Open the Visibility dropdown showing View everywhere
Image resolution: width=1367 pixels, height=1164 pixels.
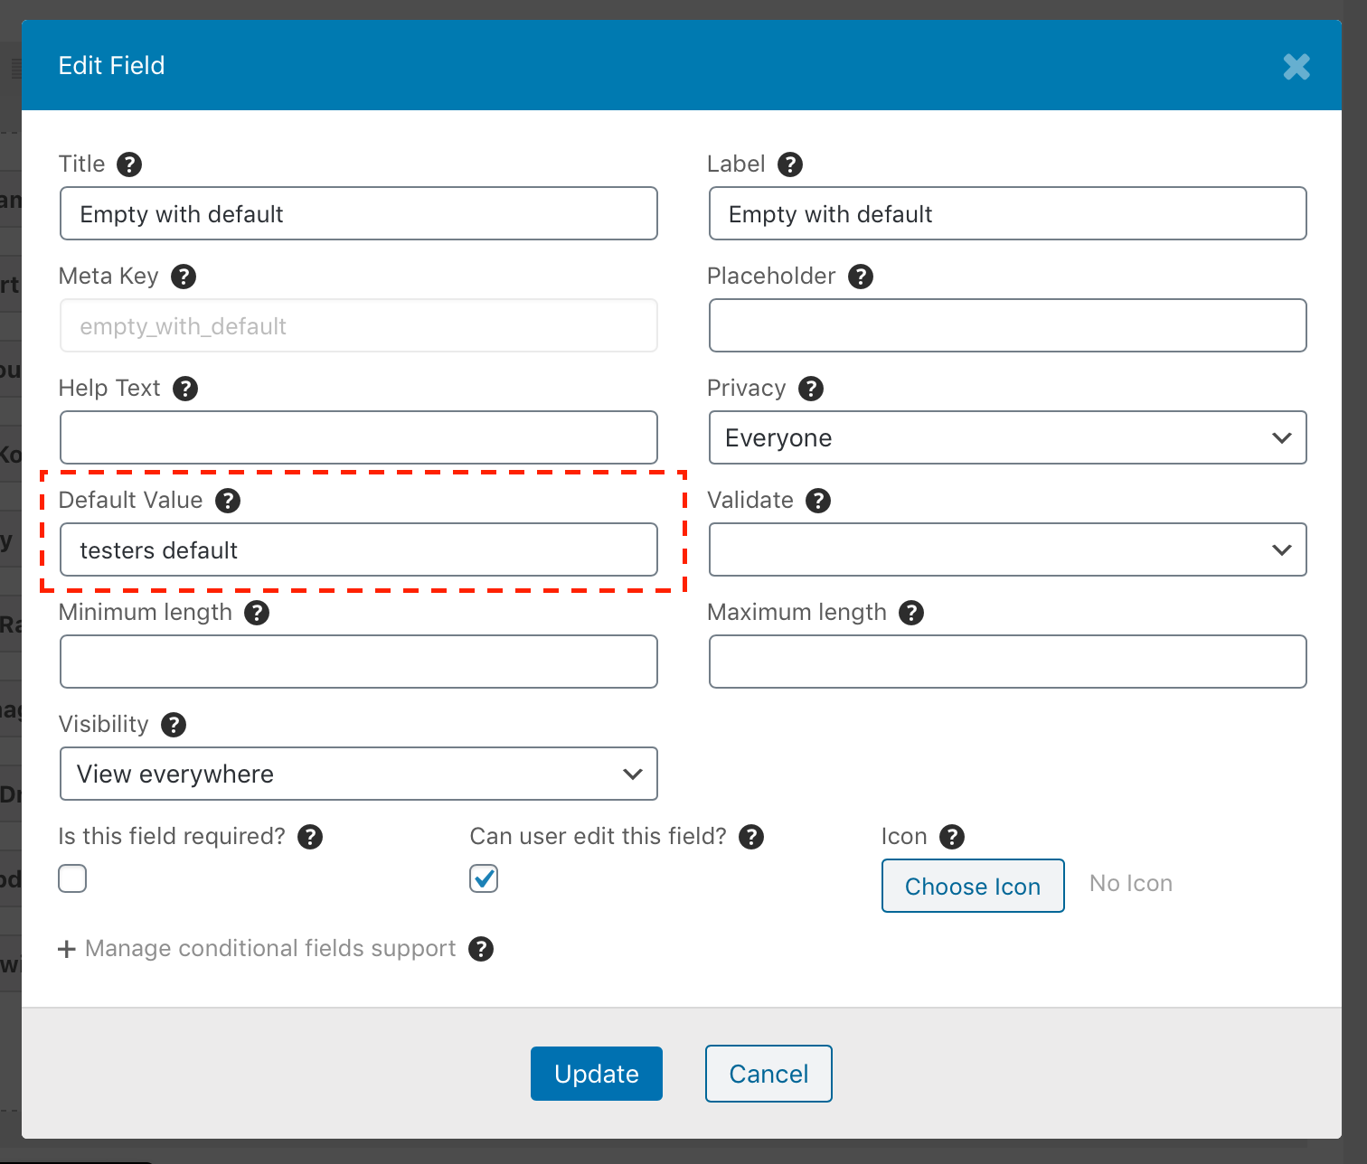(359, 774)
